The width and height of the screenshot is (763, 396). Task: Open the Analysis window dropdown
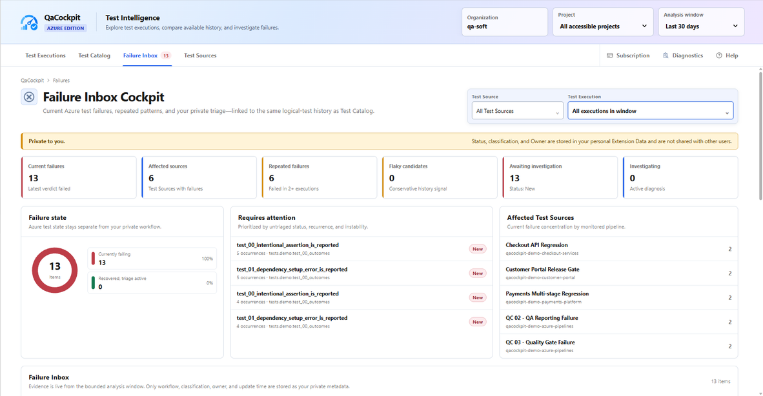click(x=701, y=22)
